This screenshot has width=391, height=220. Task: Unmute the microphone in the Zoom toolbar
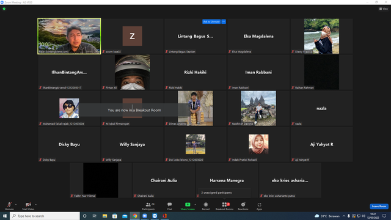9,206
